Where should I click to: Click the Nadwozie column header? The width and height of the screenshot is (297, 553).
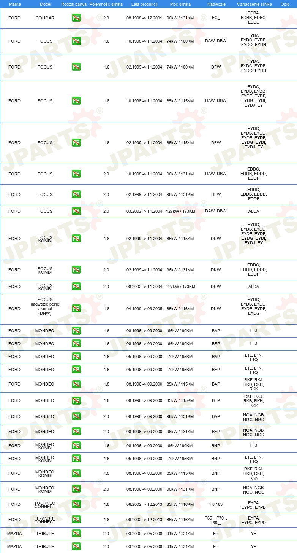(216, 4)
